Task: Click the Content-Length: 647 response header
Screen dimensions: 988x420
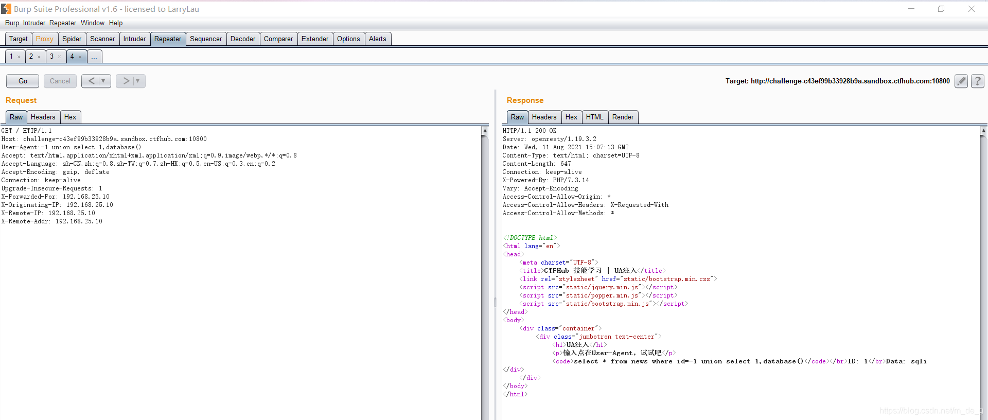Action: pos(537,164)
